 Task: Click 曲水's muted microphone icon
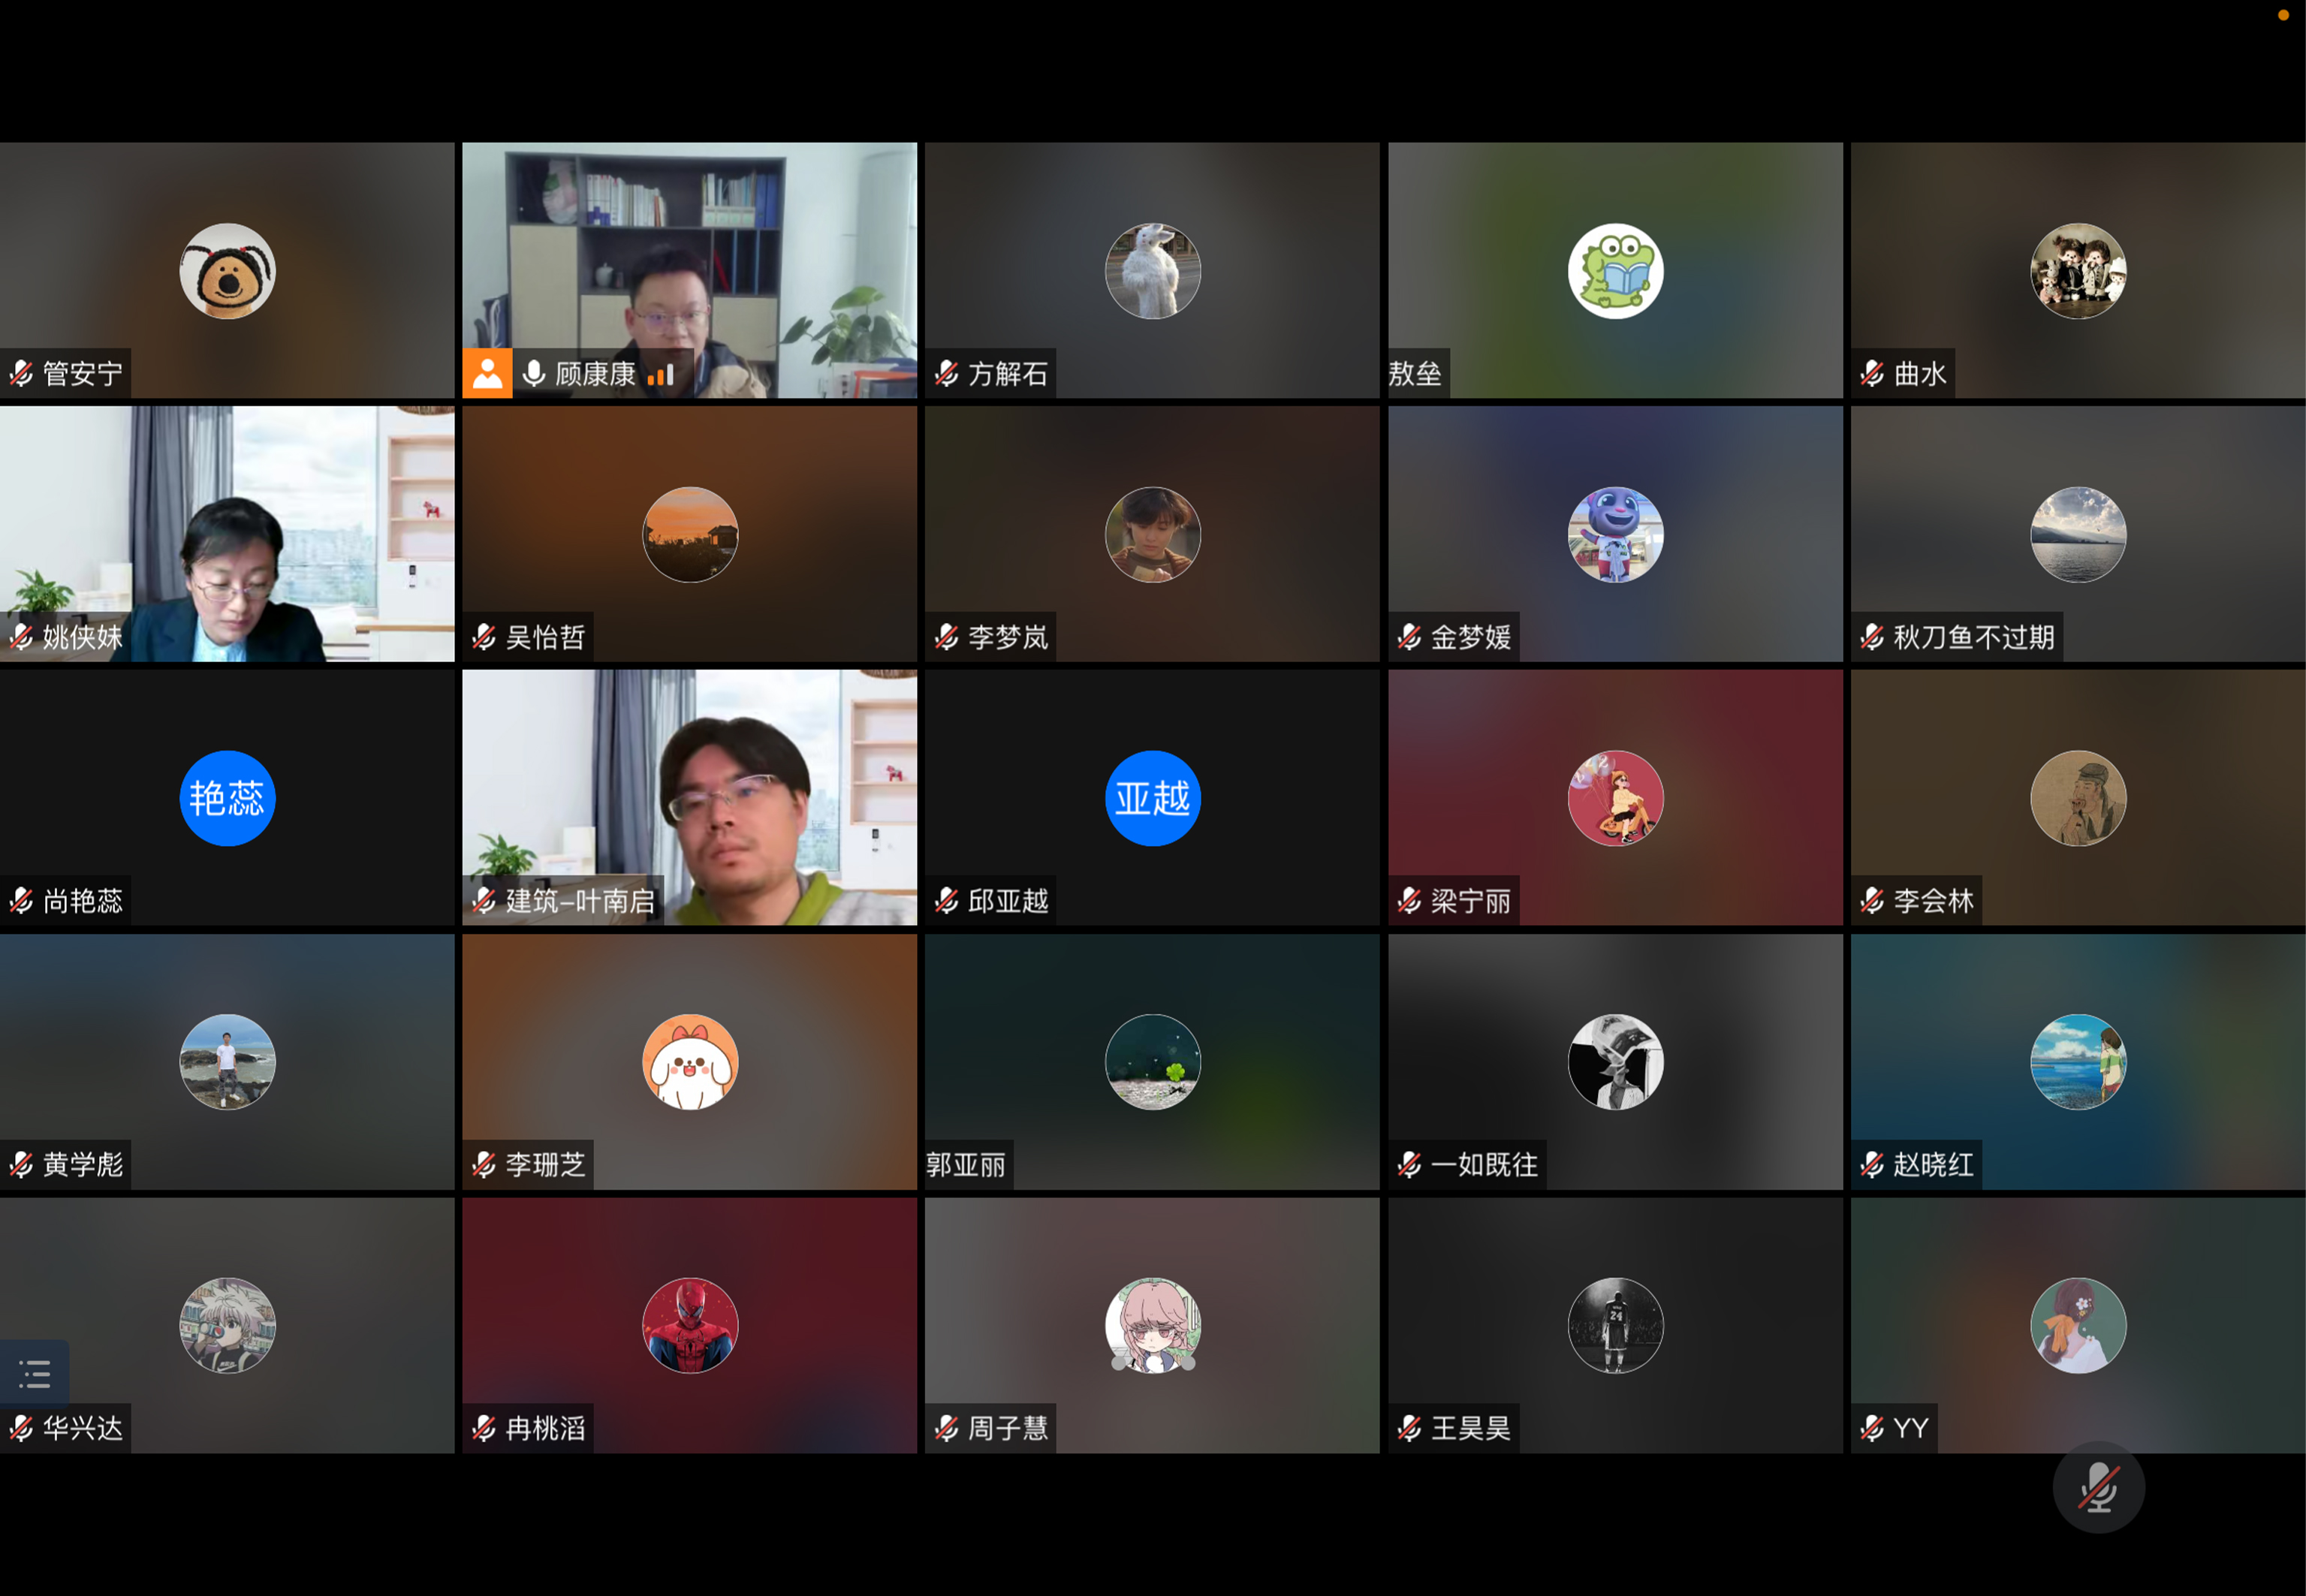[1872, 374]
